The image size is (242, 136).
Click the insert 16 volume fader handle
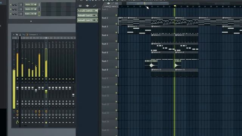click(x=73, y=95)
